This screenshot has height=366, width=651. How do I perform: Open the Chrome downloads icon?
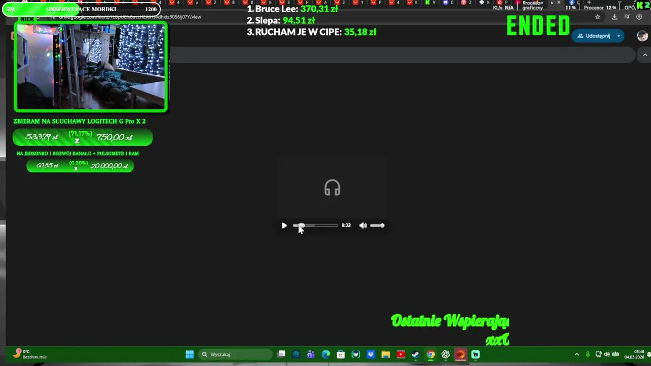click(614, 17)
